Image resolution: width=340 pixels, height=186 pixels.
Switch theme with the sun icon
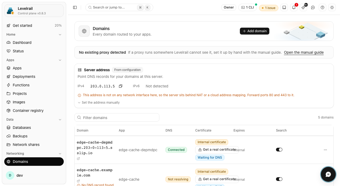(x=332, y=7)
